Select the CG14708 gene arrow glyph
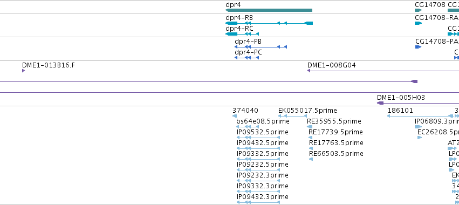Screen dimensions: 459x205 pyautogui.click(x=419, y=10)
